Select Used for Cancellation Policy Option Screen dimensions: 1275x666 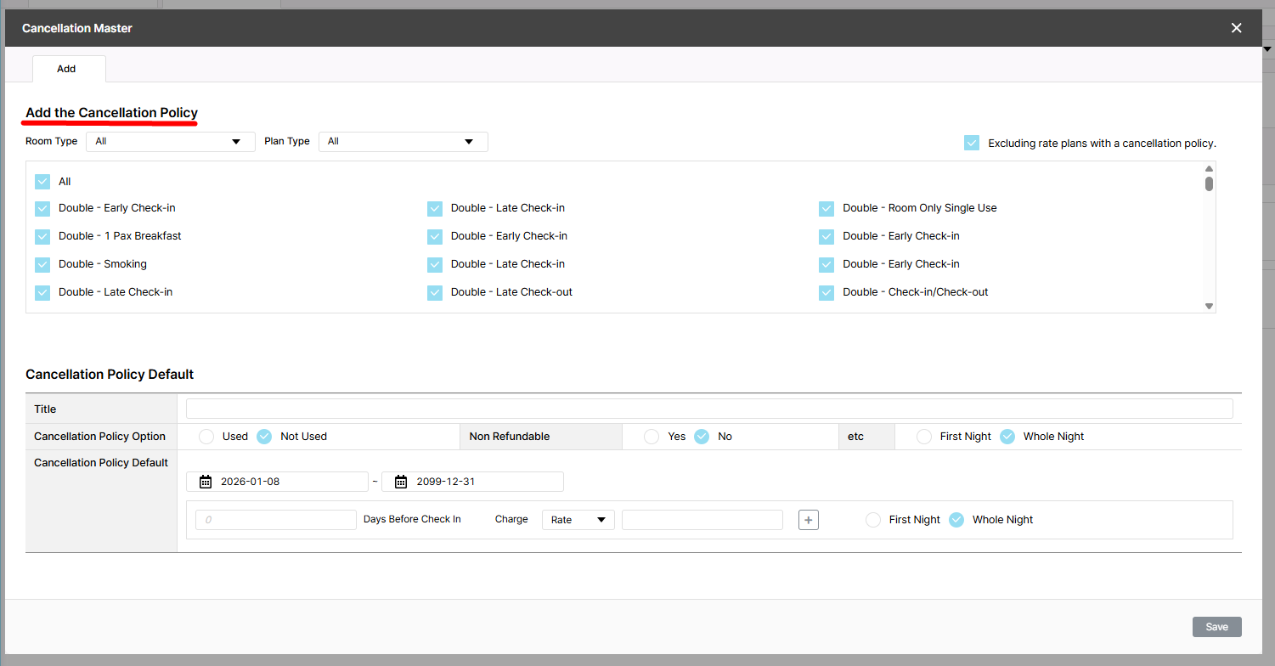[x=206, y=437]
